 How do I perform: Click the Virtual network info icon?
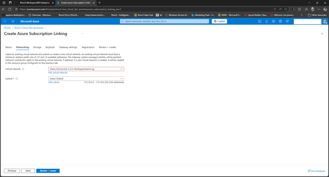(23, 69)
